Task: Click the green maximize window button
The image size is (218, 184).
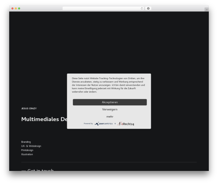Action: pyautogui.click(x=19, y=8)
